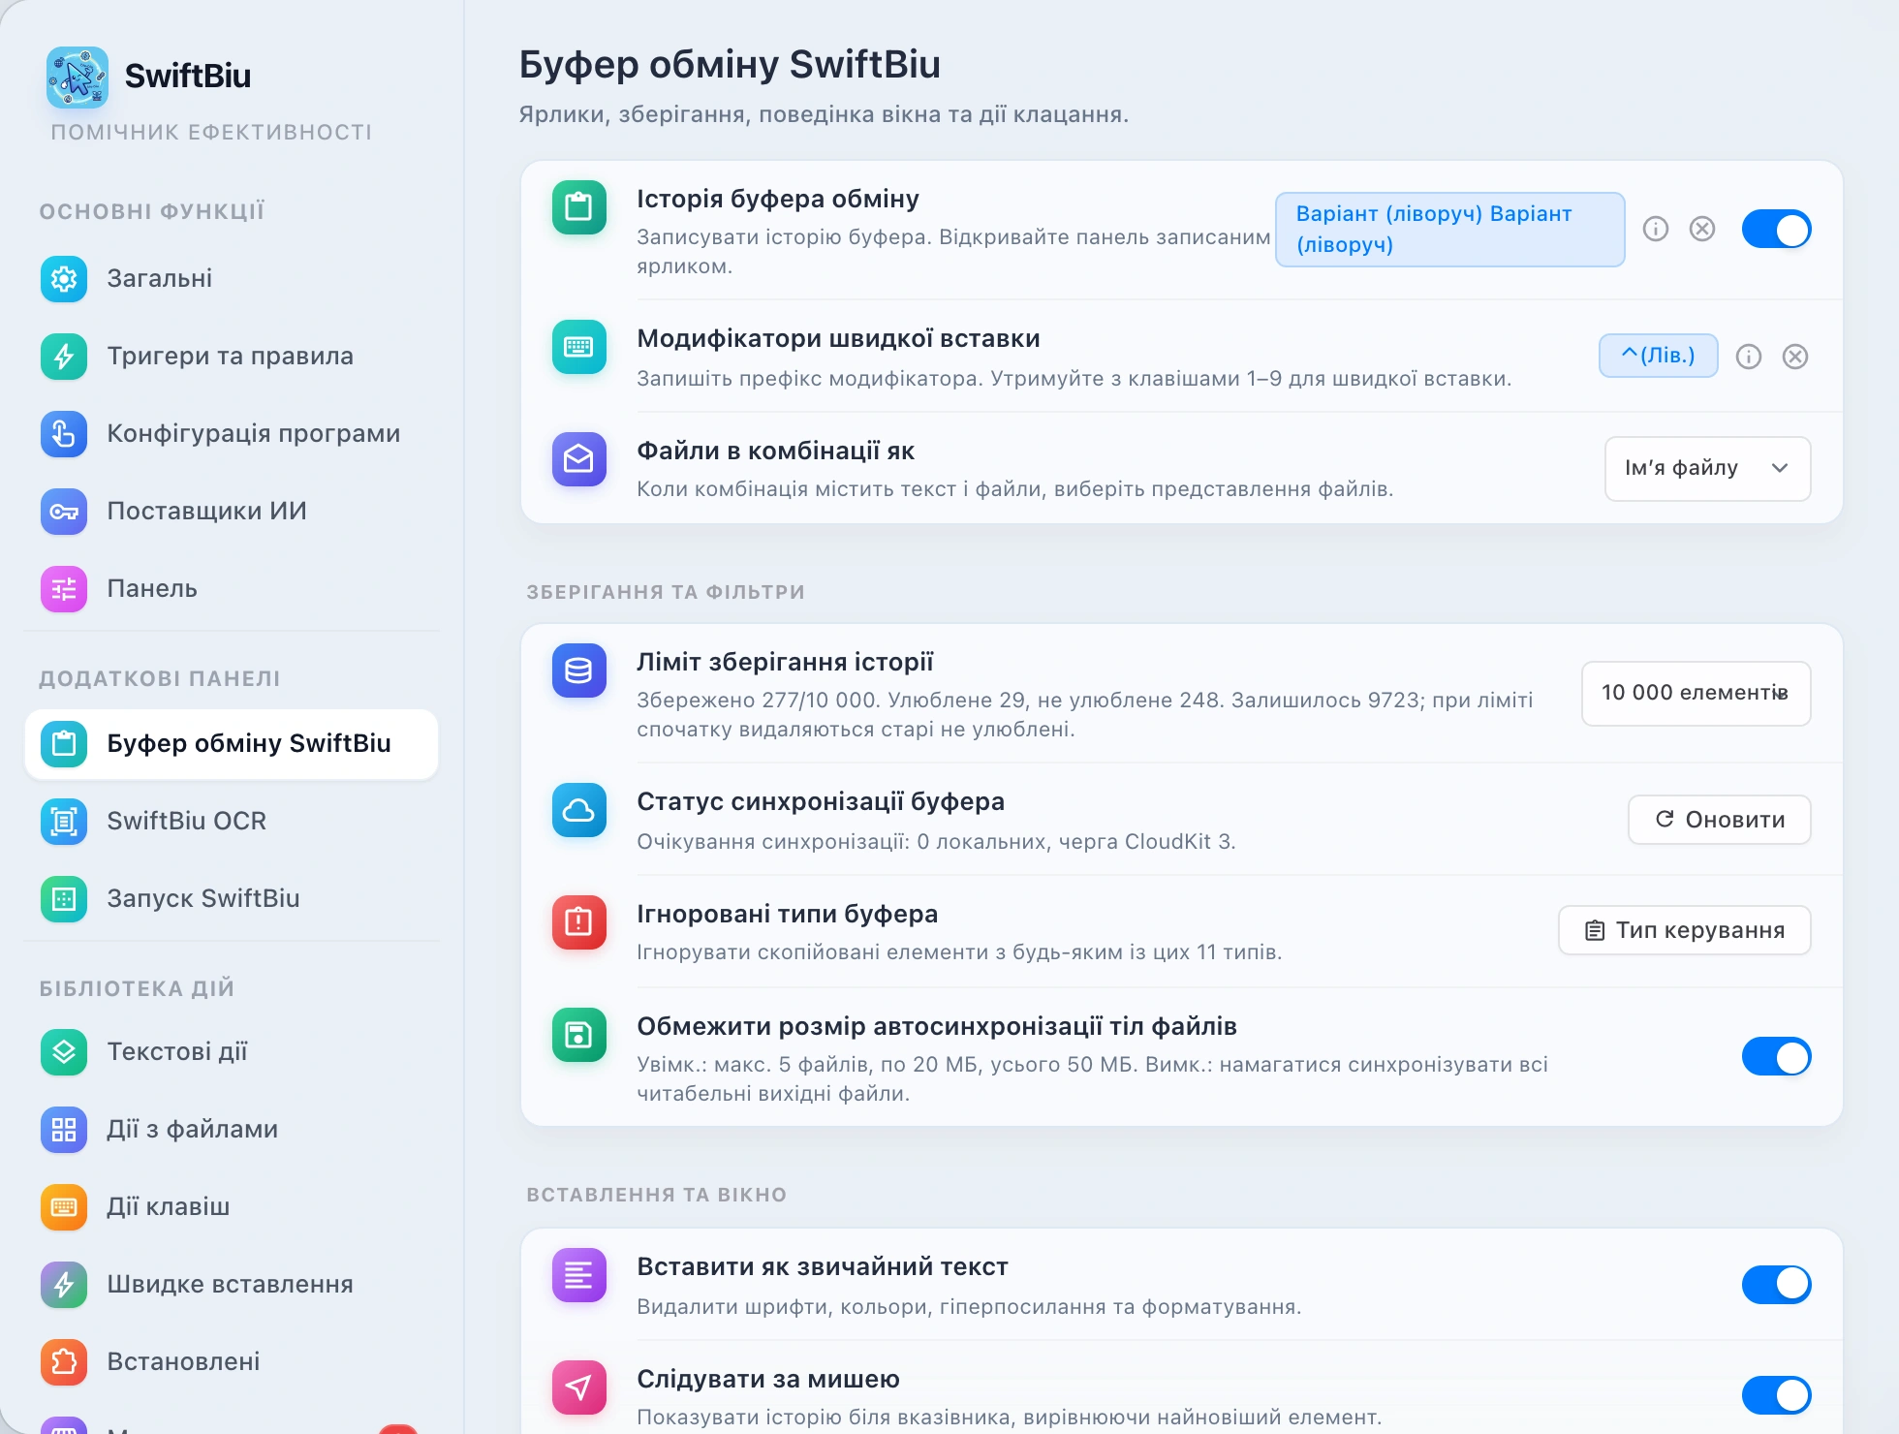Image resolution: width=1899 pixels, height=1434 pixels.
Task: Open the Швидке вставлення action library
Action: pos(232,1285)
